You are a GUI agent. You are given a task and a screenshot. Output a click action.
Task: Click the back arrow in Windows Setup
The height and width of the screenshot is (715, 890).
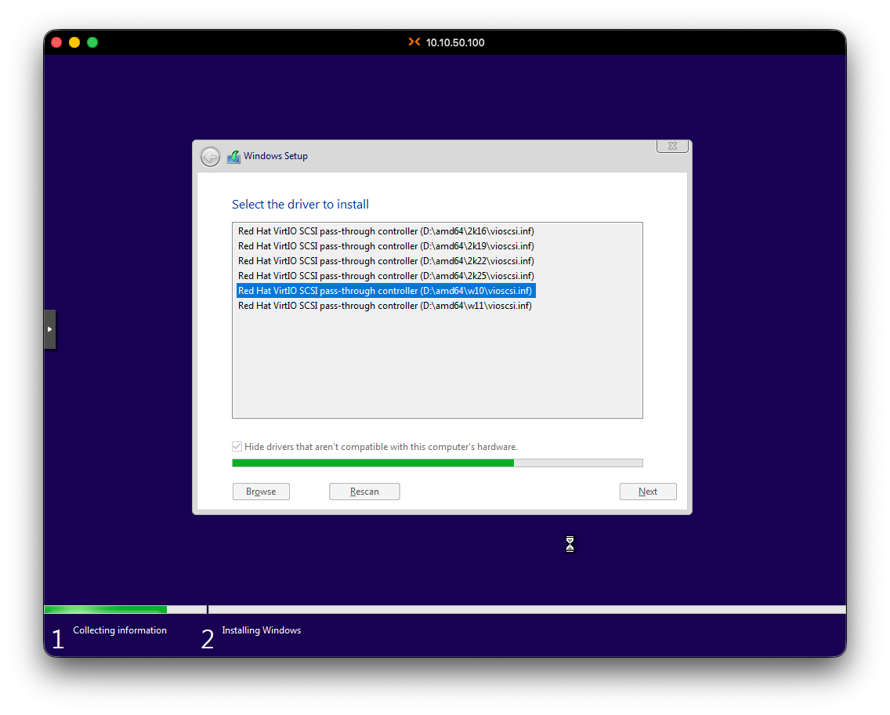(210, 157)
